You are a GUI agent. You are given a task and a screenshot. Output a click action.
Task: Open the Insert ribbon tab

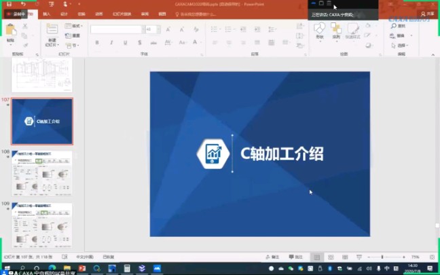pos(47,14)
